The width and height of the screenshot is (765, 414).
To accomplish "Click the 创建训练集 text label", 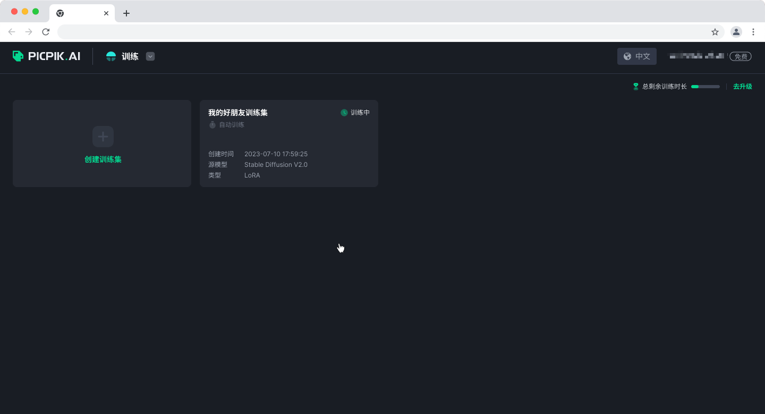I will pyautogui.click(x=103, y=159).
